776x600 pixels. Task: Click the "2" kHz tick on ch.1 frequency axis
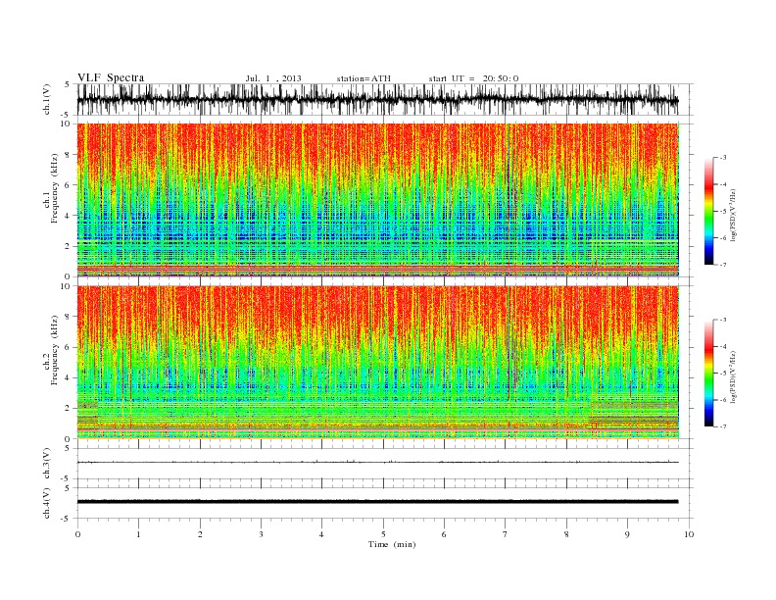pyautogui.click(x=69, y=246)
